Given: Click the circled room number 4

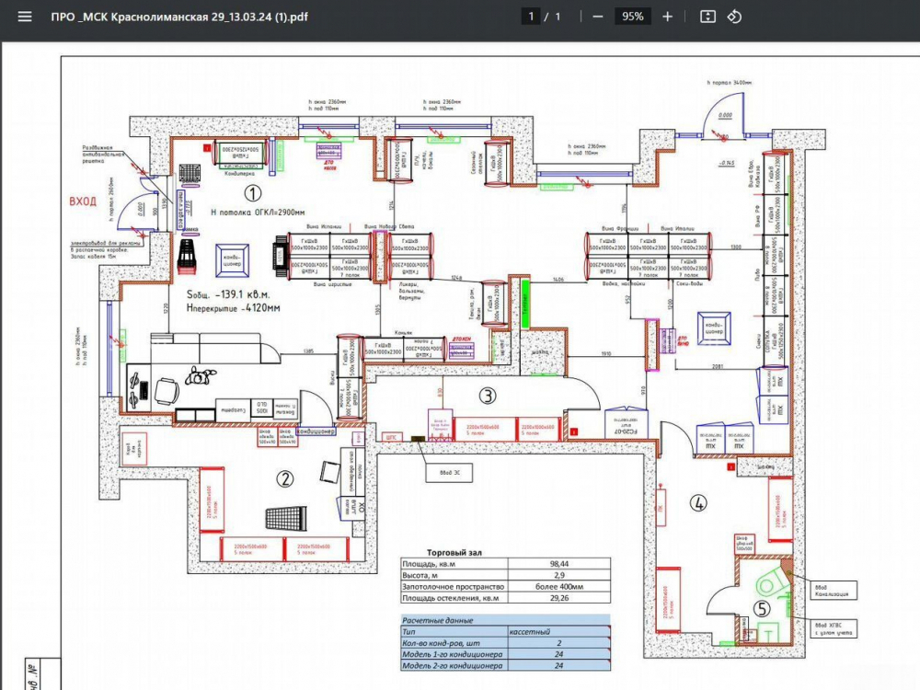Looking at the screenshot, I should click(698, 503).
